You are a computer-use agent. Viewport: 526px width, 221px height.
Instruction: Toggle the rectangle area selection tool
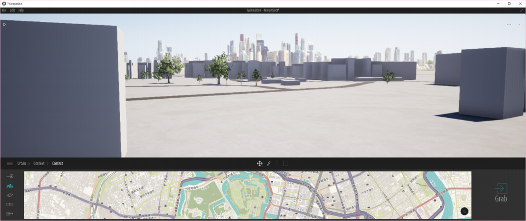(x=285, y=163)
